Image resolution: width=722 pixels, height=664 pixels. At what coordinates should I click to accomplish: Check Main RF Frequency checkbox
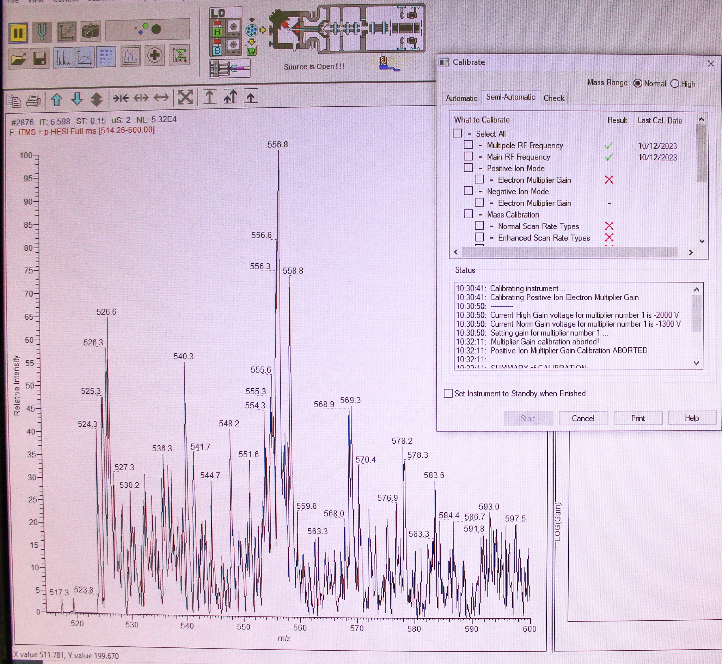468,156
